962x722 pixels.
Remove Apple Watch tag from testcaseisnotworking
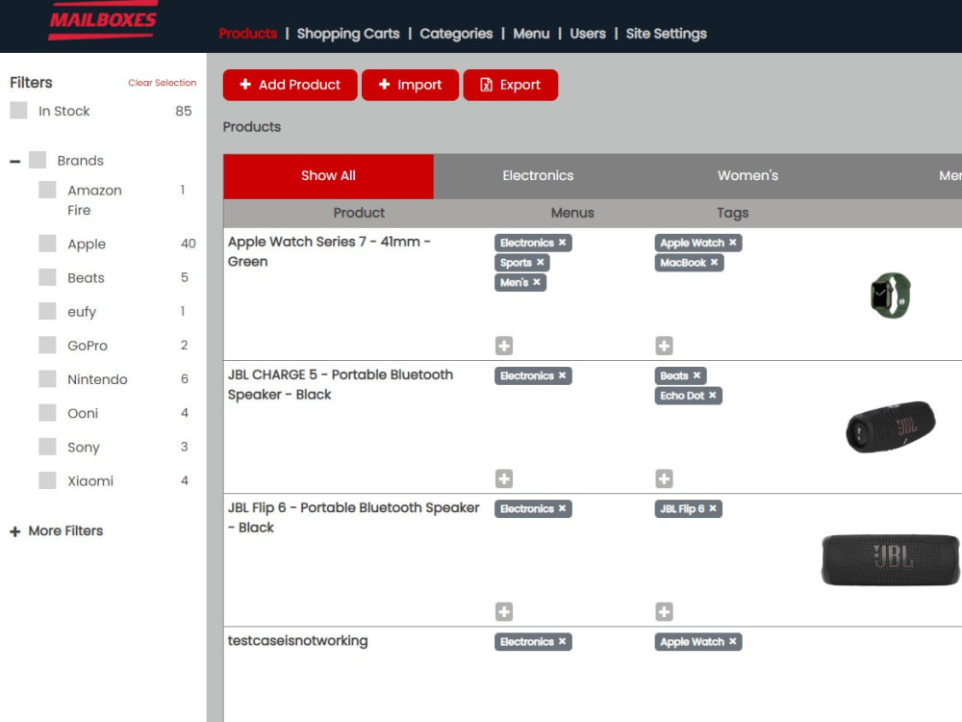(732, 641)
